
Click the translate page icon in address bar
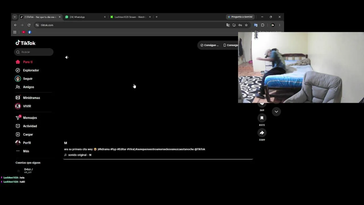click(x=228, y=25)
